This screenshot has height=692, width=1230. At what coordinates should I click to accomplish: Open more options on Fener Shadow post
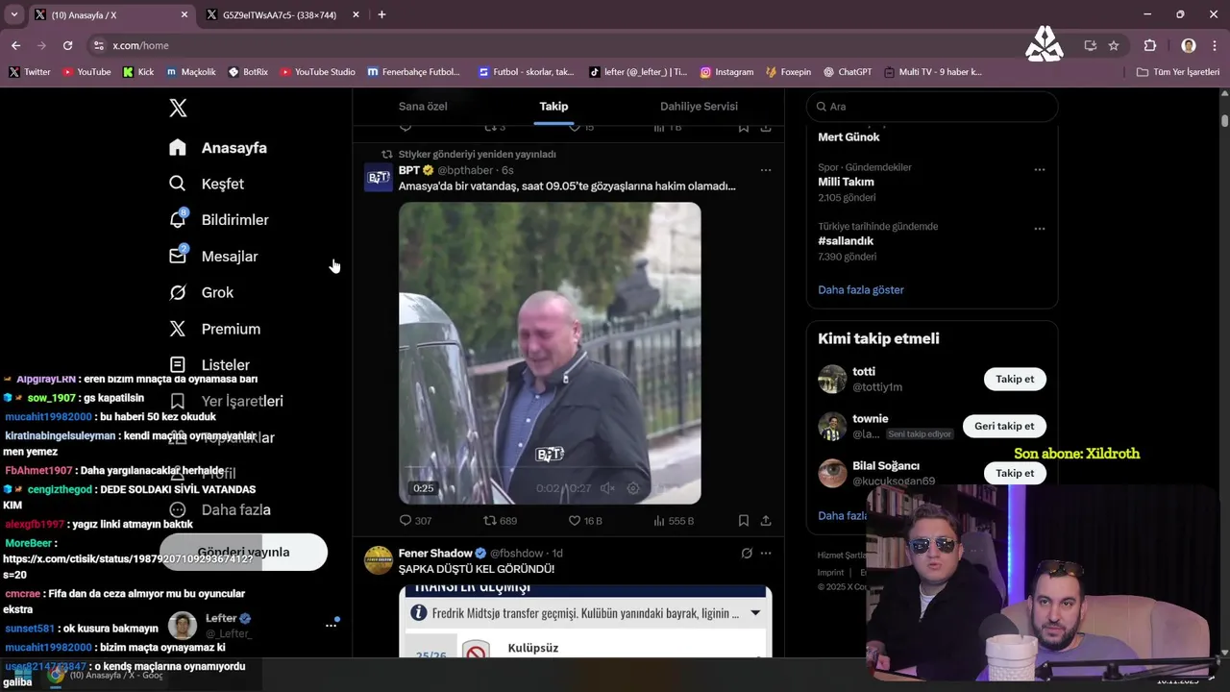[x=766, y=554]
